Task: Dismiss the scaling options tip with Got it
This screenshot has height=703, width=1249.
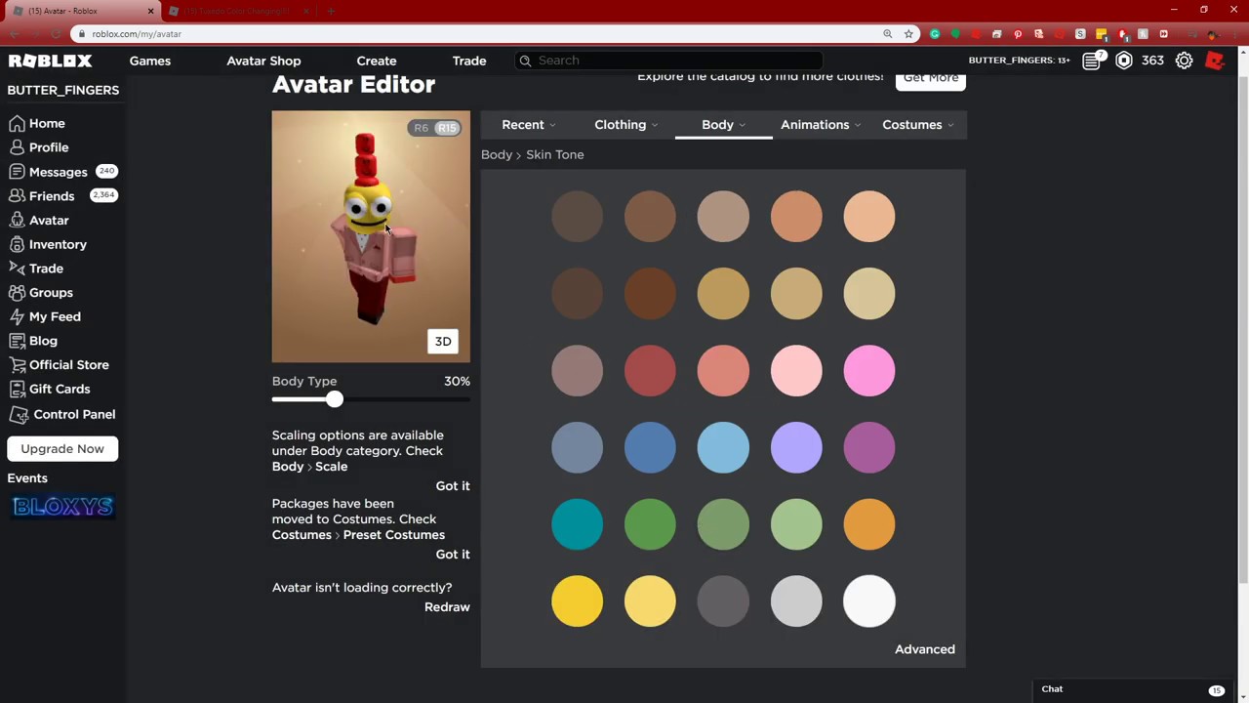Action: point(453,486)
